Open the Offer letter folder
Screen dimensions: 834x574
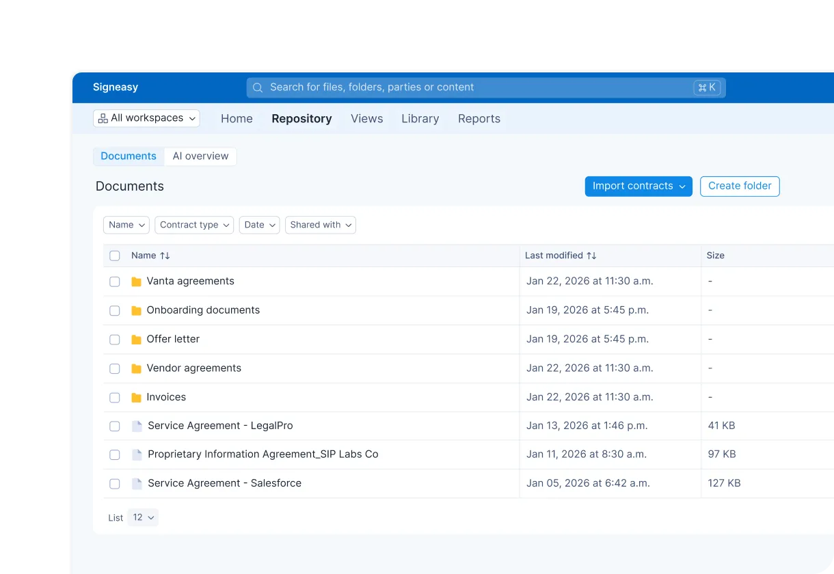pos(173,339)
